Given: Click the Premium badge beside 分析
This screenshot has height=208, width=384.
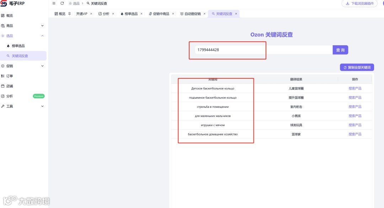Looking at the screenshot, I should tap(39, 96).
